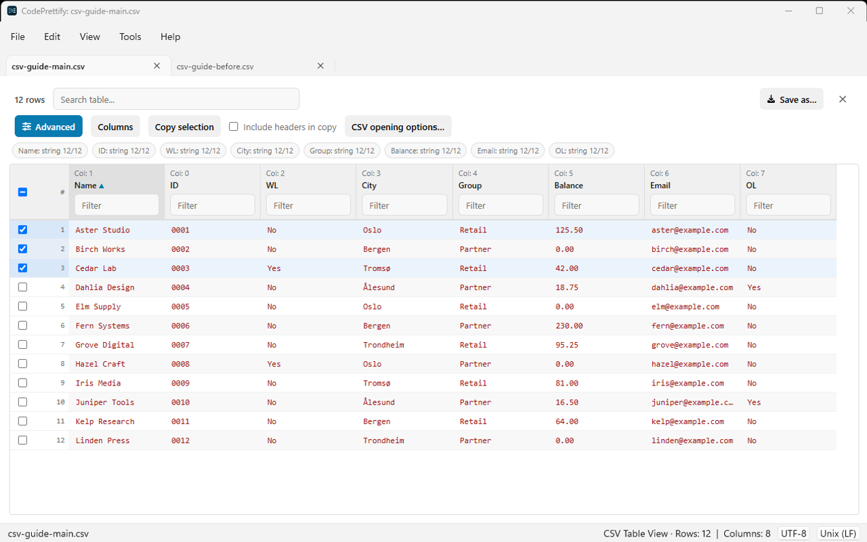Click the dahlia@example.com email cell
Image resolution: width=867 pixels, height=542 pixels.
(692, 287)
